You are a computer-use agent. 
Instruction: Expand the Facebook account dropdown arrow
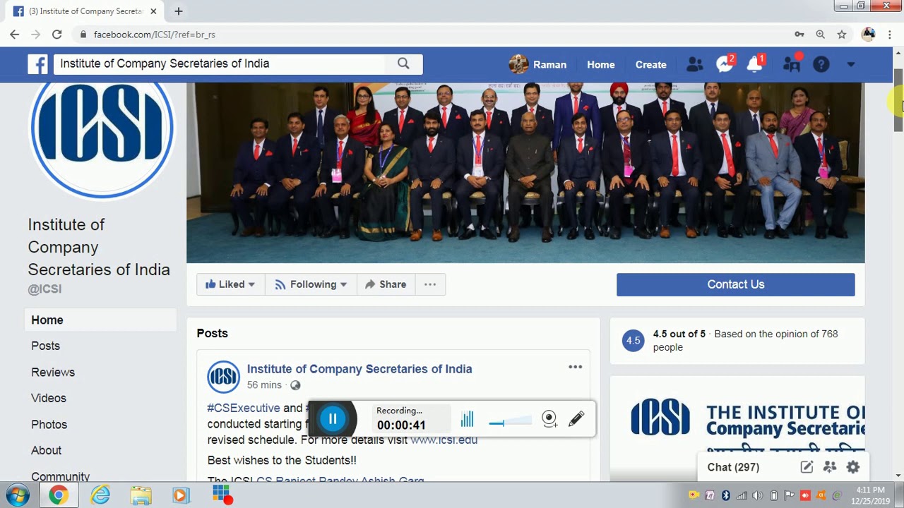pyautogui.click(x=851, y=64)
